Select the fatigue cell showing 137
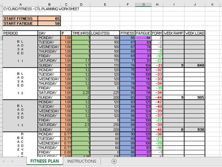 pos(143,130)
